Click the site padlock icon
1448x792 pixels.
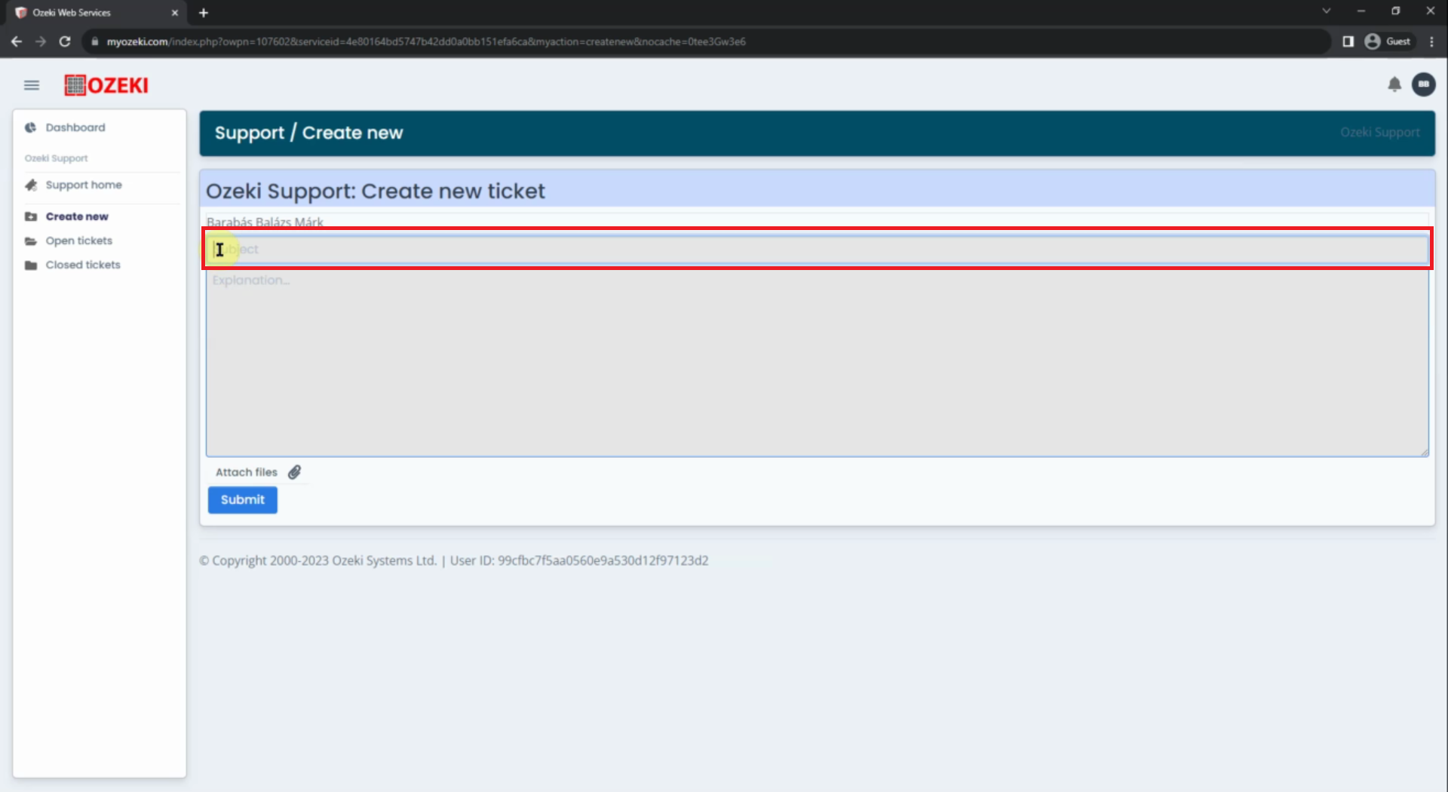coord(94,41)
